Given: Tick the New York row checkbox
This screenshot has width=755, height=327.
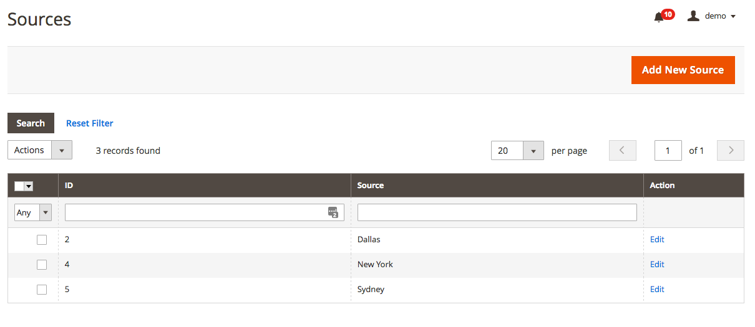Looking at the screenshot, I should (x=42, y=265).
